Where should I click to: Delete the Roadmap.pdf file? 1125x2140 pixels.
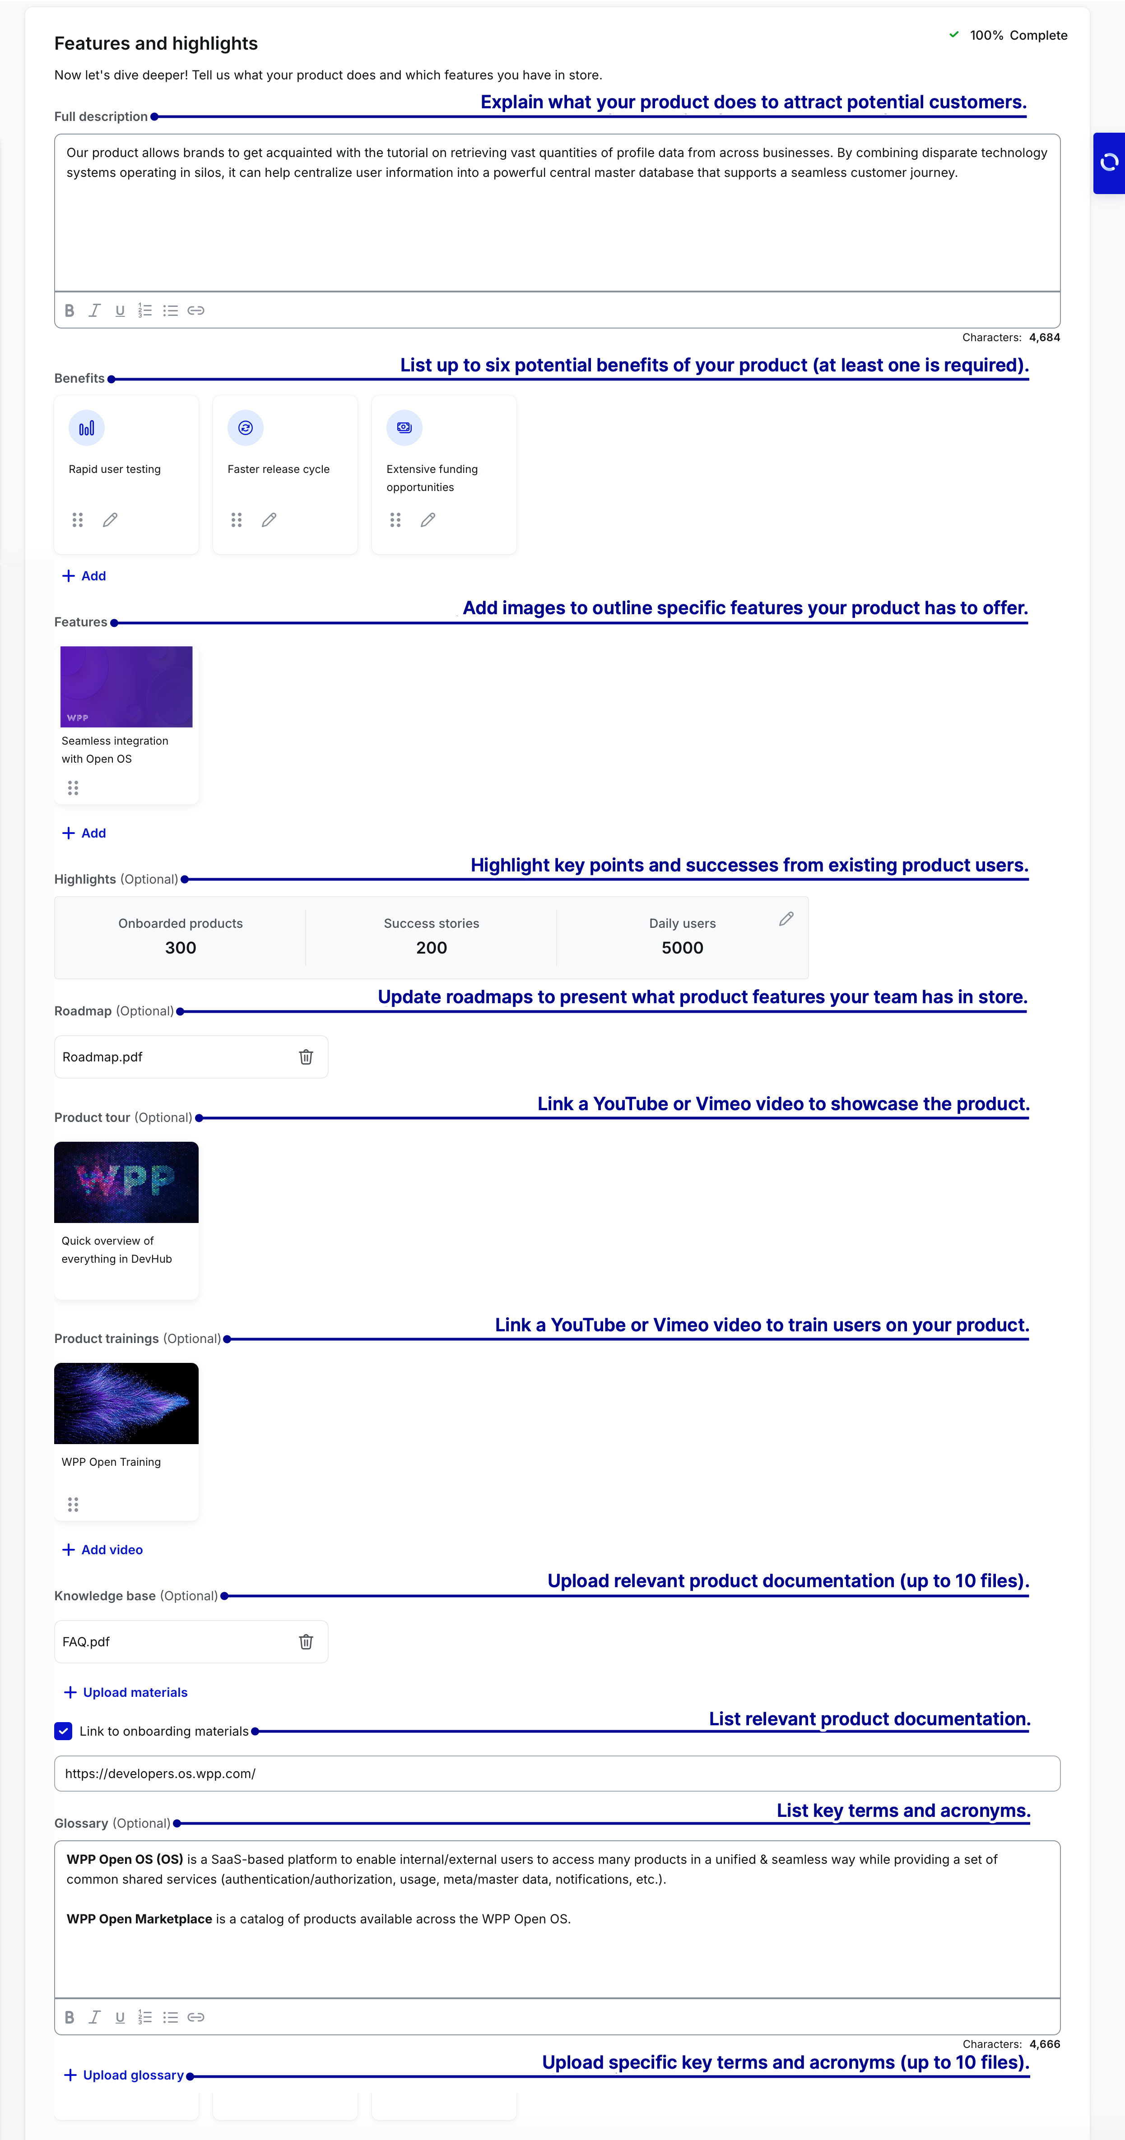[306, 1057]
